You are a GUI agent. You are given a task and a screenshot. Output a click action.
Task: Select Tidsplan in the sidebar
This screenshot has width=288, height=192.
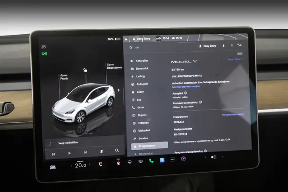point(141,123)
